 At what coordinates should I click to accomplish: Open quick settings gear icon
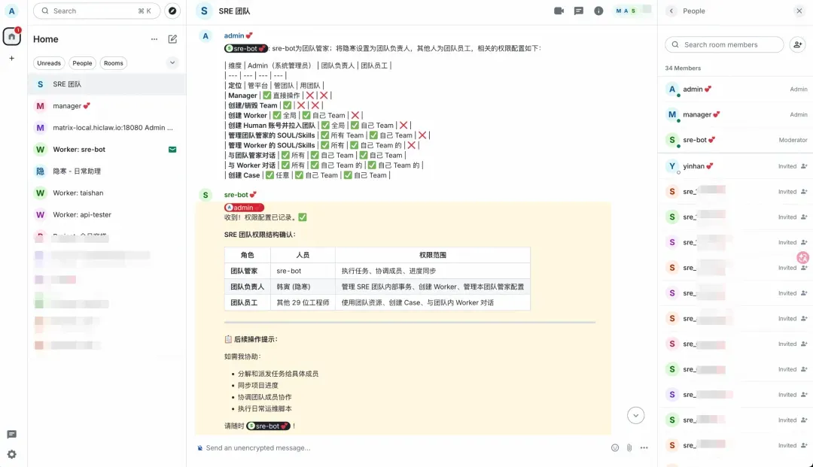coord(11,454)
